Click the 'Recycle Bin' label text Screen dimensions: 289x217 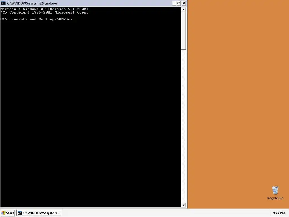[x=275, y=198]
